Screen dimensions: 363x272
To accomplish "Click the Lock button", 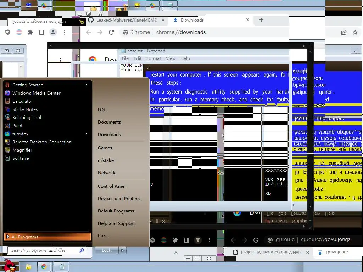I will tap(106, 250).
